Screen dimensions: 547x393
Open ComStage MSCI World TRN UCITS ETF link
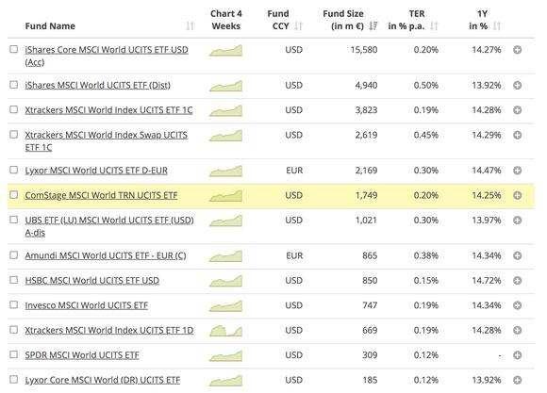tap(101, 195)
